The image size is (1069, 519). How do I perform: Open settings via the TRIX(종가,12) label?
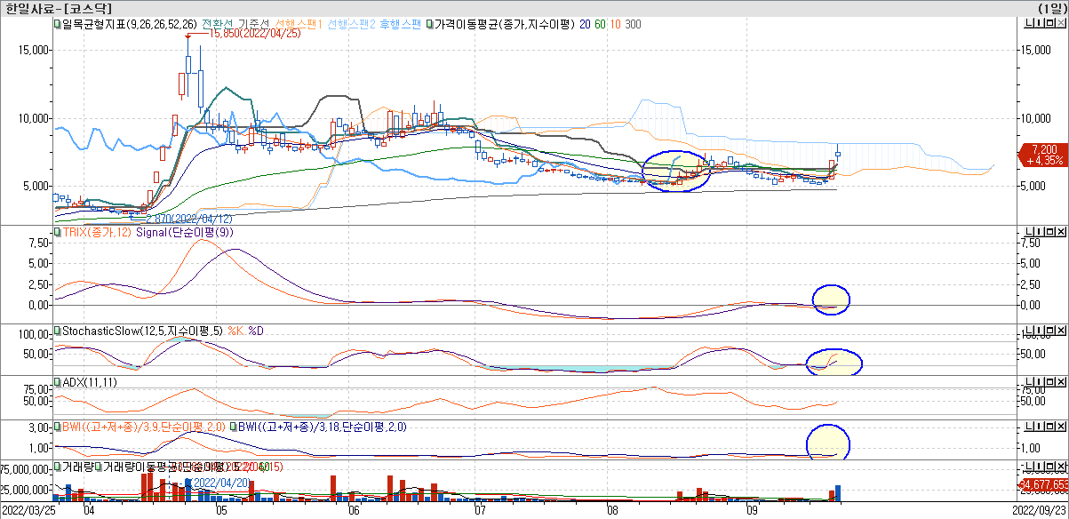tap(96, 233)
